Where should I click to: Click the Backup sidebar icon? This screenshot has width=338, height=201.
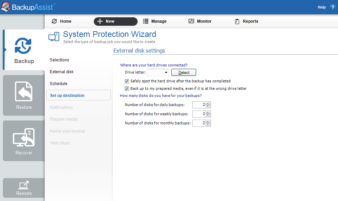point(23,46)
